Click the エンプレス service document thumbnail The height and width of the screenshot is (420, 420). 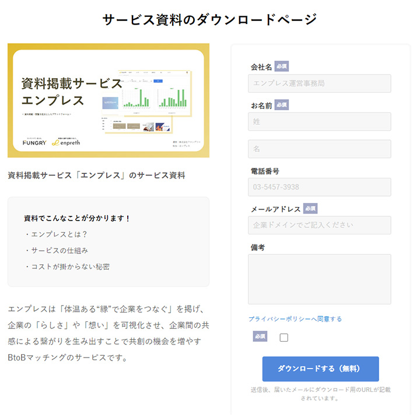tap(108, 100)
